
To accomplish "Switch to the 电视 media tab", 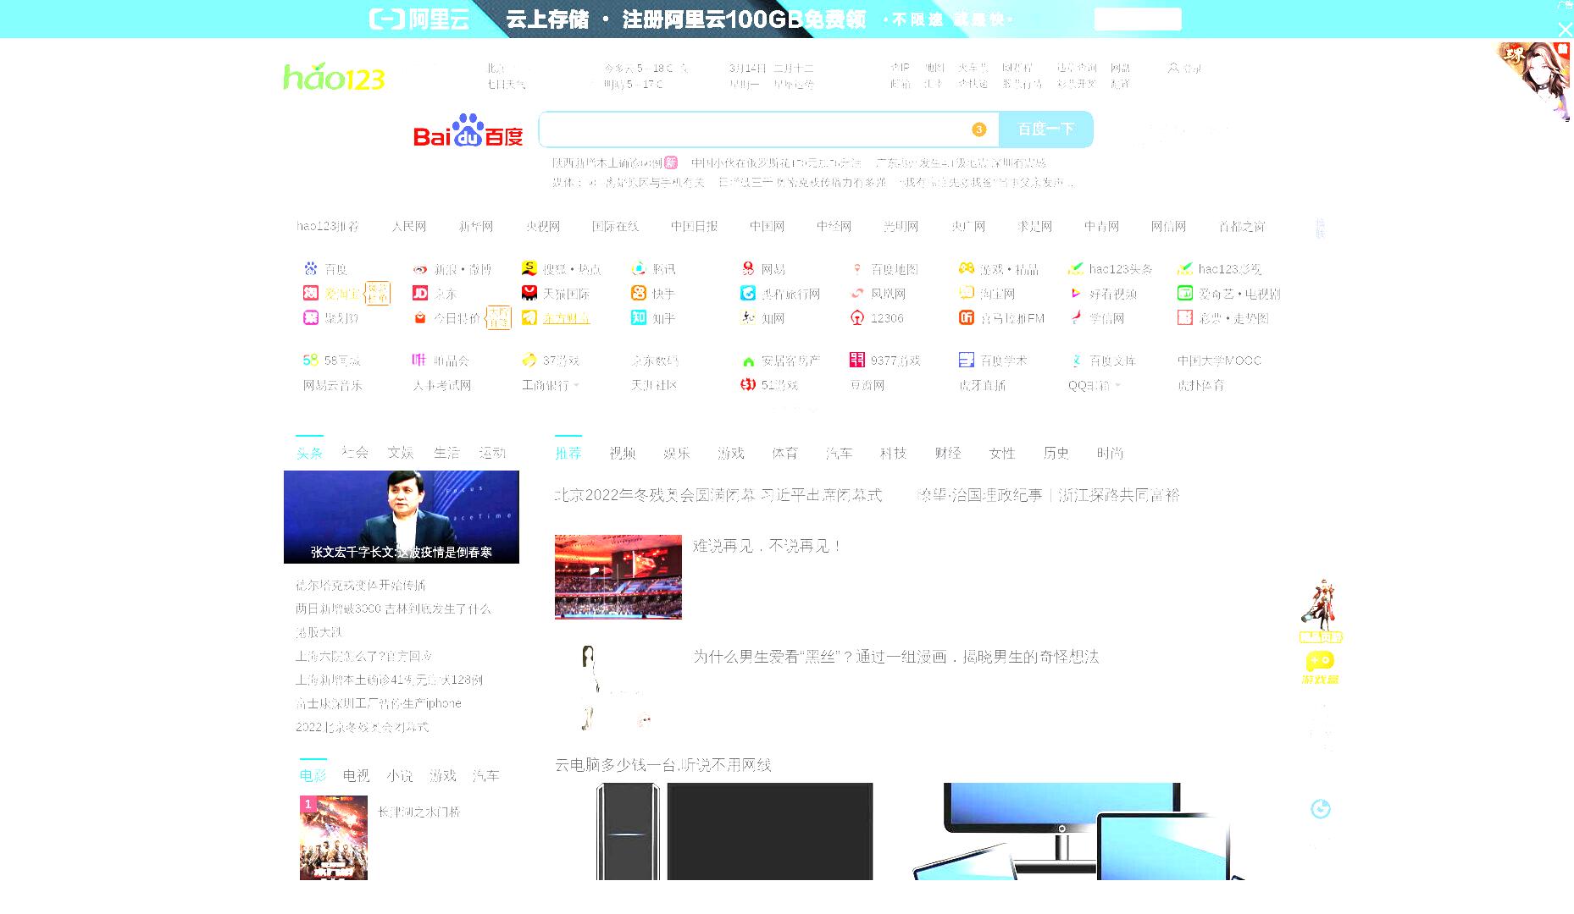I will click(357, 776).
